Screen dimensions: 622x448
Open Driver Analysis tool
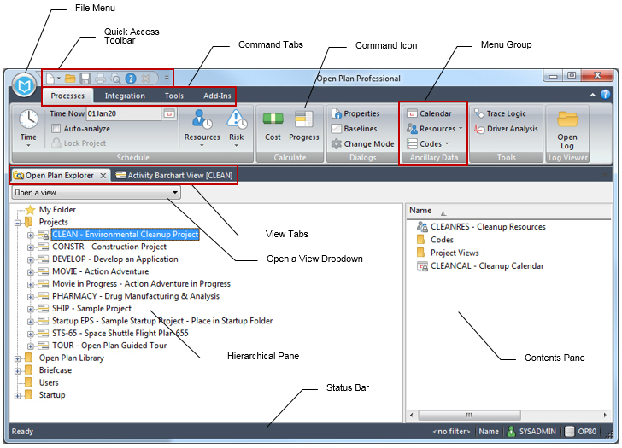click(x=506, y=129)
